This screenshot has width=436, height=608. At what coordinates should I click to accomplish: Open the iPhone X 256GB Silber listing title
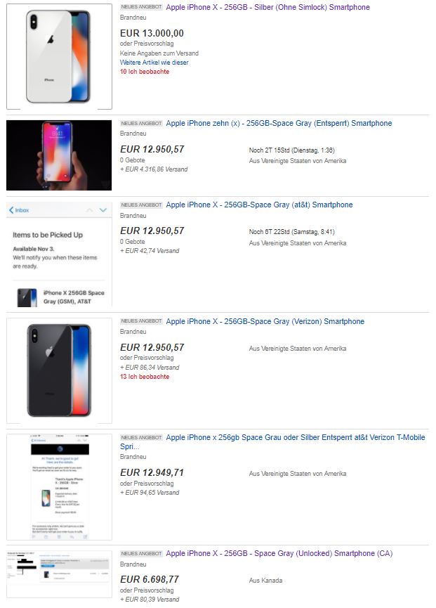[x=267, y=7]
